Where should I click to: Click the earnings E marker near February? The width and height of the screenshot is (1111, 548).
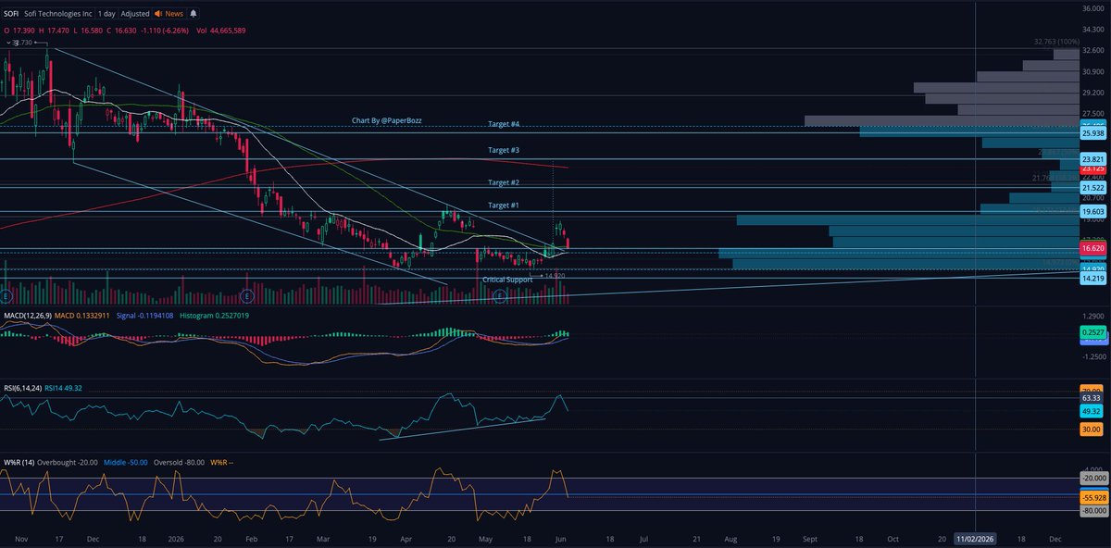246,295
